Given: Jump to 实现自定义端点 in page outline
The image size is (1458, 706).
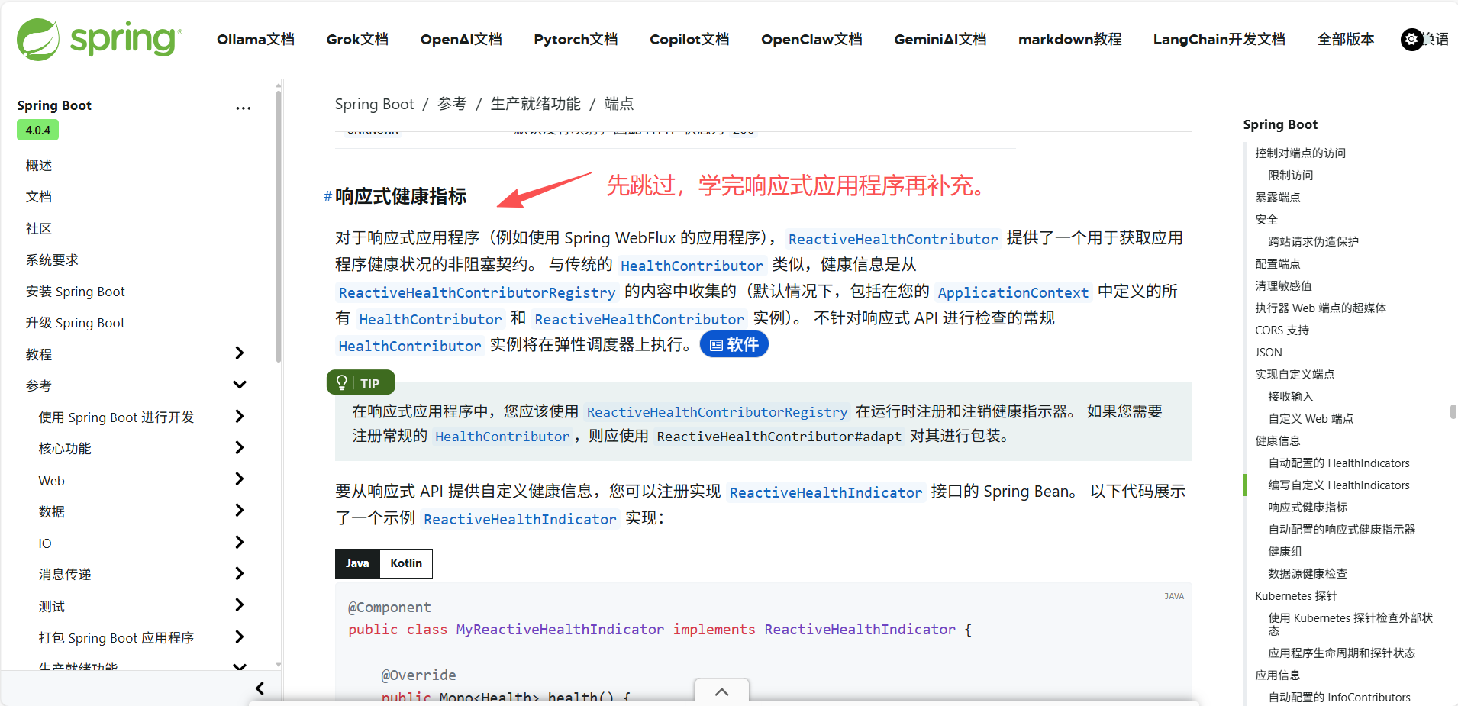Looking at the screenshot, I should pyautogui.click(x=1295, y=375).
